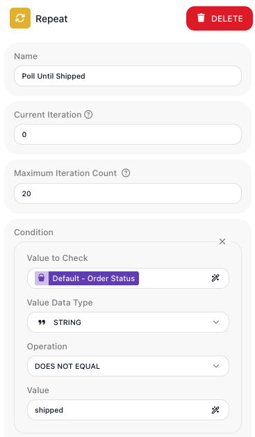Viewport: 255px width, 437px height.
Task: Open the STRING data type selector
Action: 128,322
